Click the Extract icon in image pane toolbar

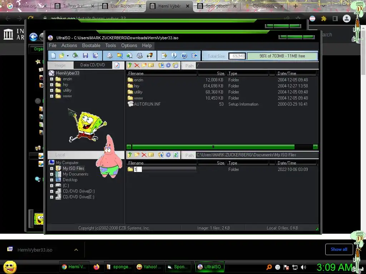point(161,65)
